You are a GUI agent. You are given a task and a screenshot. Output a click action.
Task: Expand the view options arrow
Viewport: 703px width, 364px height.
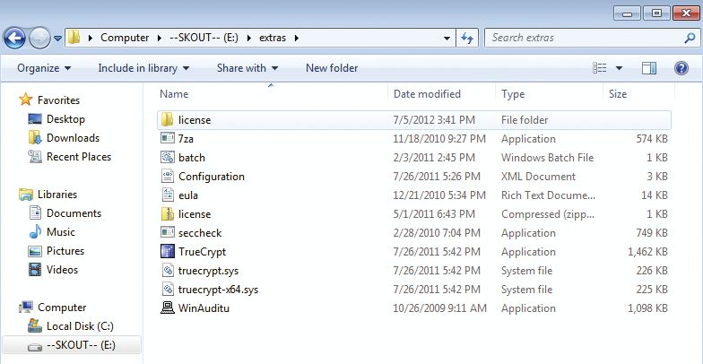(619, 68)
